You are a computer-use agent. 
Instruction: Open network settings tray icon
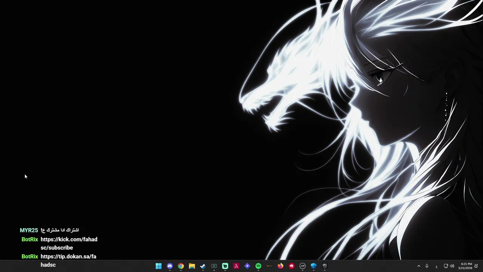click(x=446, y=266)
